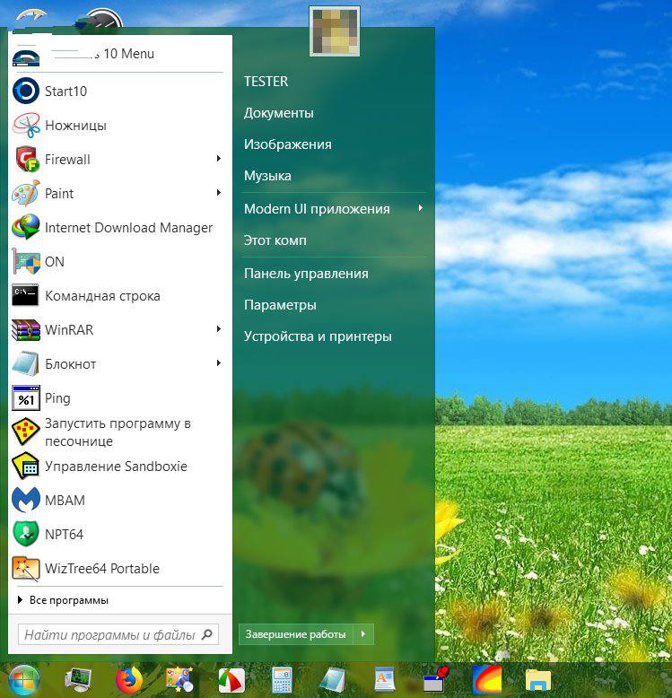Screen dimensions: 672x698
Task: Open File Explorer on the taskbar
Action: (x=537, y=681)
